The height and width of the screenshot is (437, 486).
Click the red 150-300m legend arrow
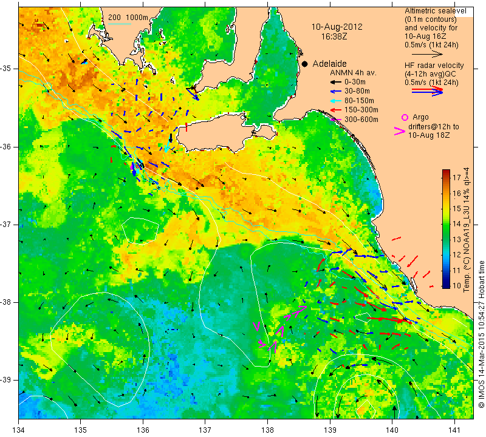(x=335, y=110)
